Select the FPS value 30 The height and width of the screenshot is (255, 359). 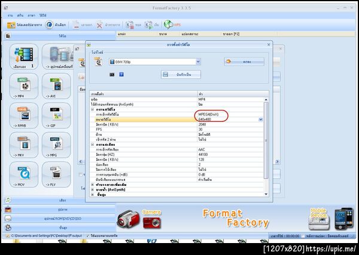click(200, 130)
